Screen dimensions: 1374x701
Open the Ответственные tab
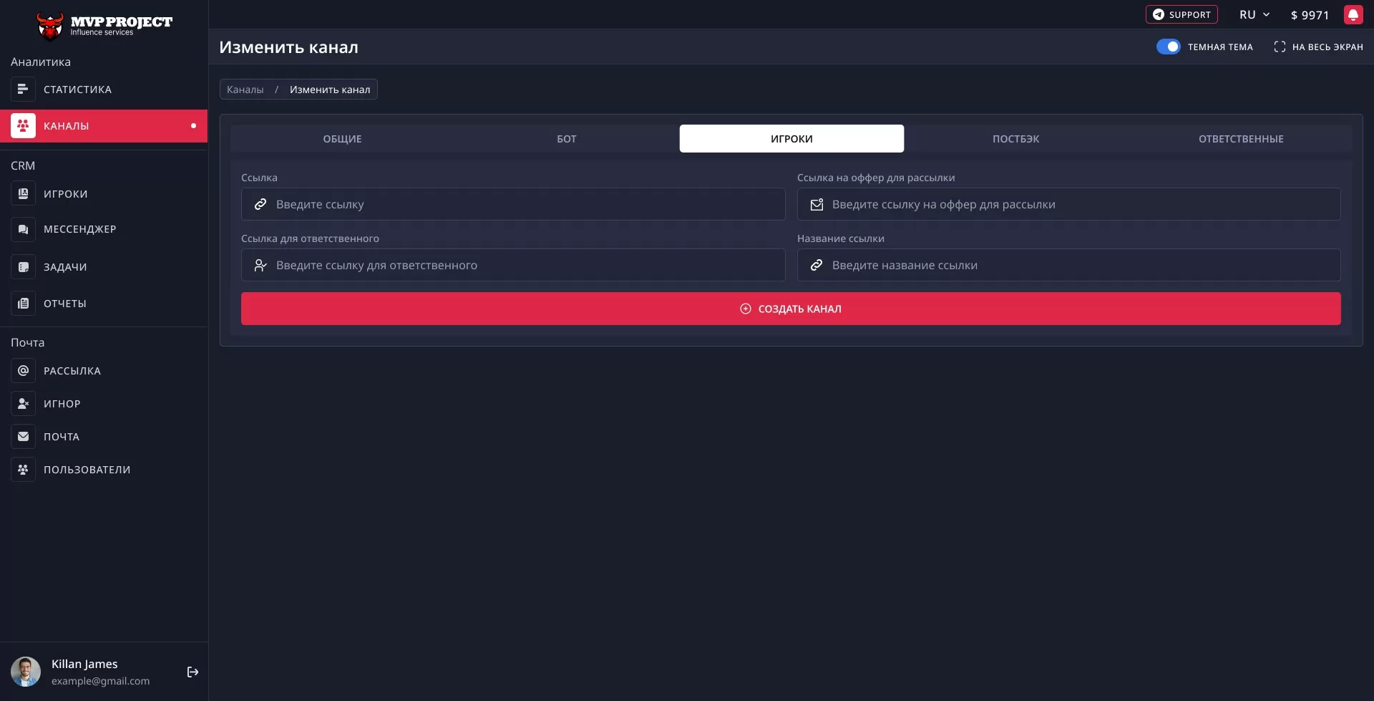pos(1240,139)
